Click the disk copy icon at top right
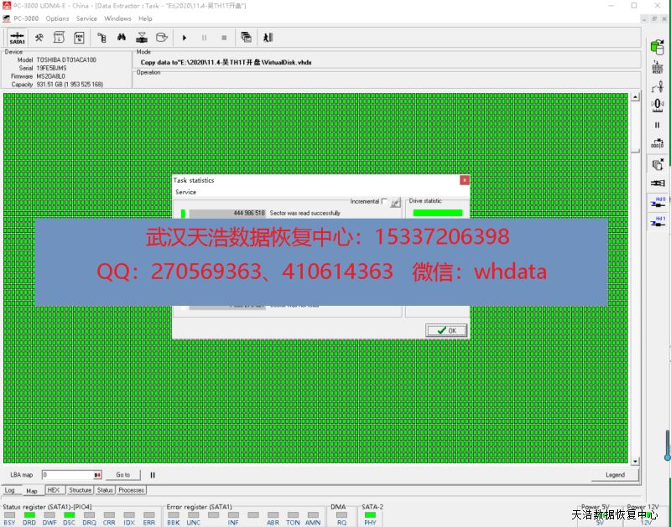 pyautogui.click(x=658, y=46)
